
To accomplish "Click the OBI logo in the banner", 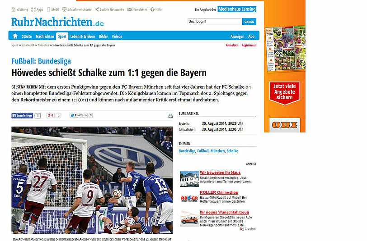I will [x=284, y=125].
